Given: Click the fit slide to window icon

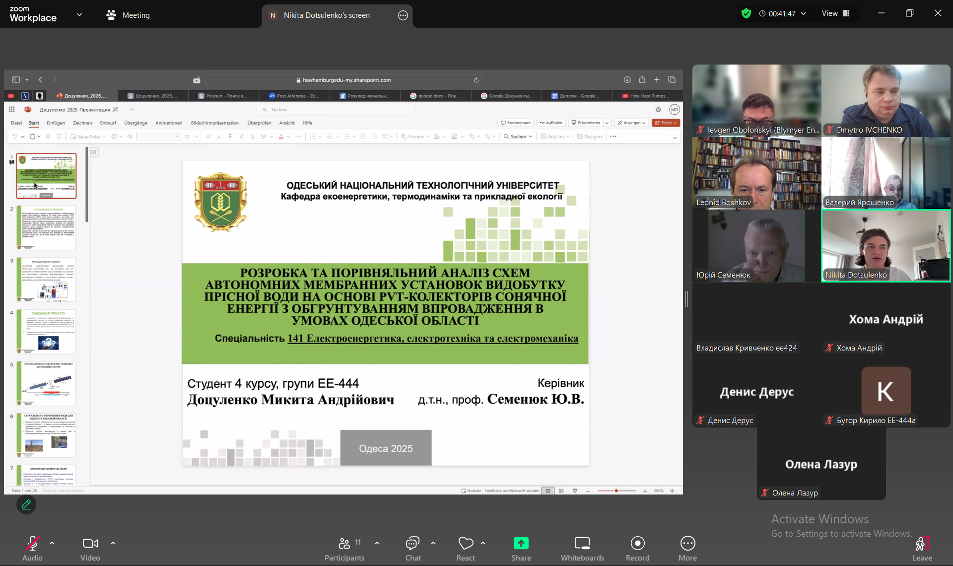Looking at the screenshot, I should coord(672,491).
